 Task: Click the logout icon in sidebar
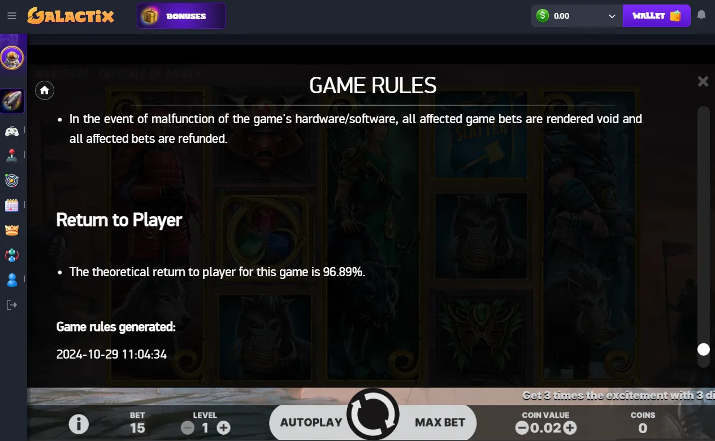point(12,305)
